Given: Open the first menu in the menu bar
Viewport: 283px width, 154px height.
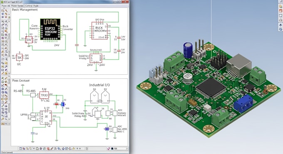Looking at the screenshot, I should (6, 6).
